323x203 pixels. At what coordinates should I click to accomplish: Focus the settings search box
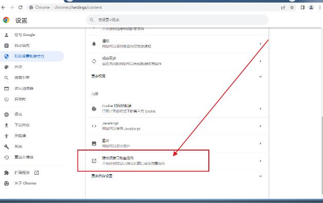point(177,20)
